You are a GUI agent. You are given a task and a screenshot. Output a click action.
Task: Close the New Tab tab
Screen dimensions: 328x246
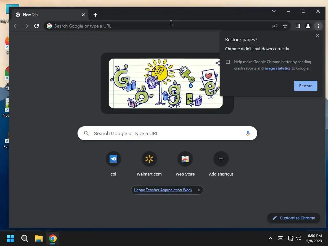pos(83,15)
